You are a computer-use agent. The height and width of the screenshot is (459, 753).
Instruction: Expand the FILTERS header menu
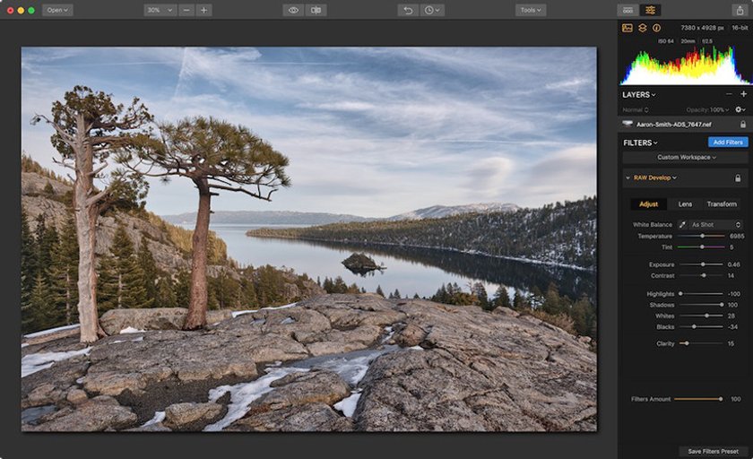coord(640,143)
